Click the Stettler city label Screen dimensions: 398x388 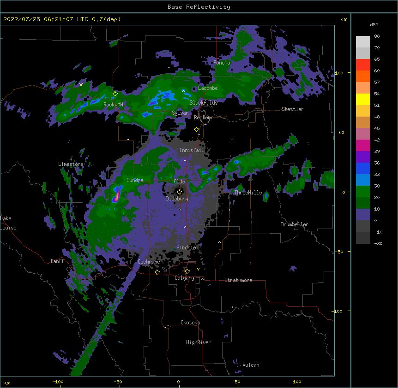293,109
